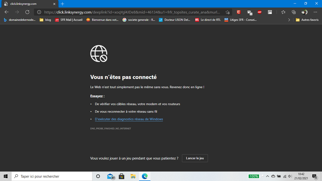This screenshot has width=322, height=181.
Task: Click the back navigation arrow
Action: pyautogui.click(x=7, y=12)
